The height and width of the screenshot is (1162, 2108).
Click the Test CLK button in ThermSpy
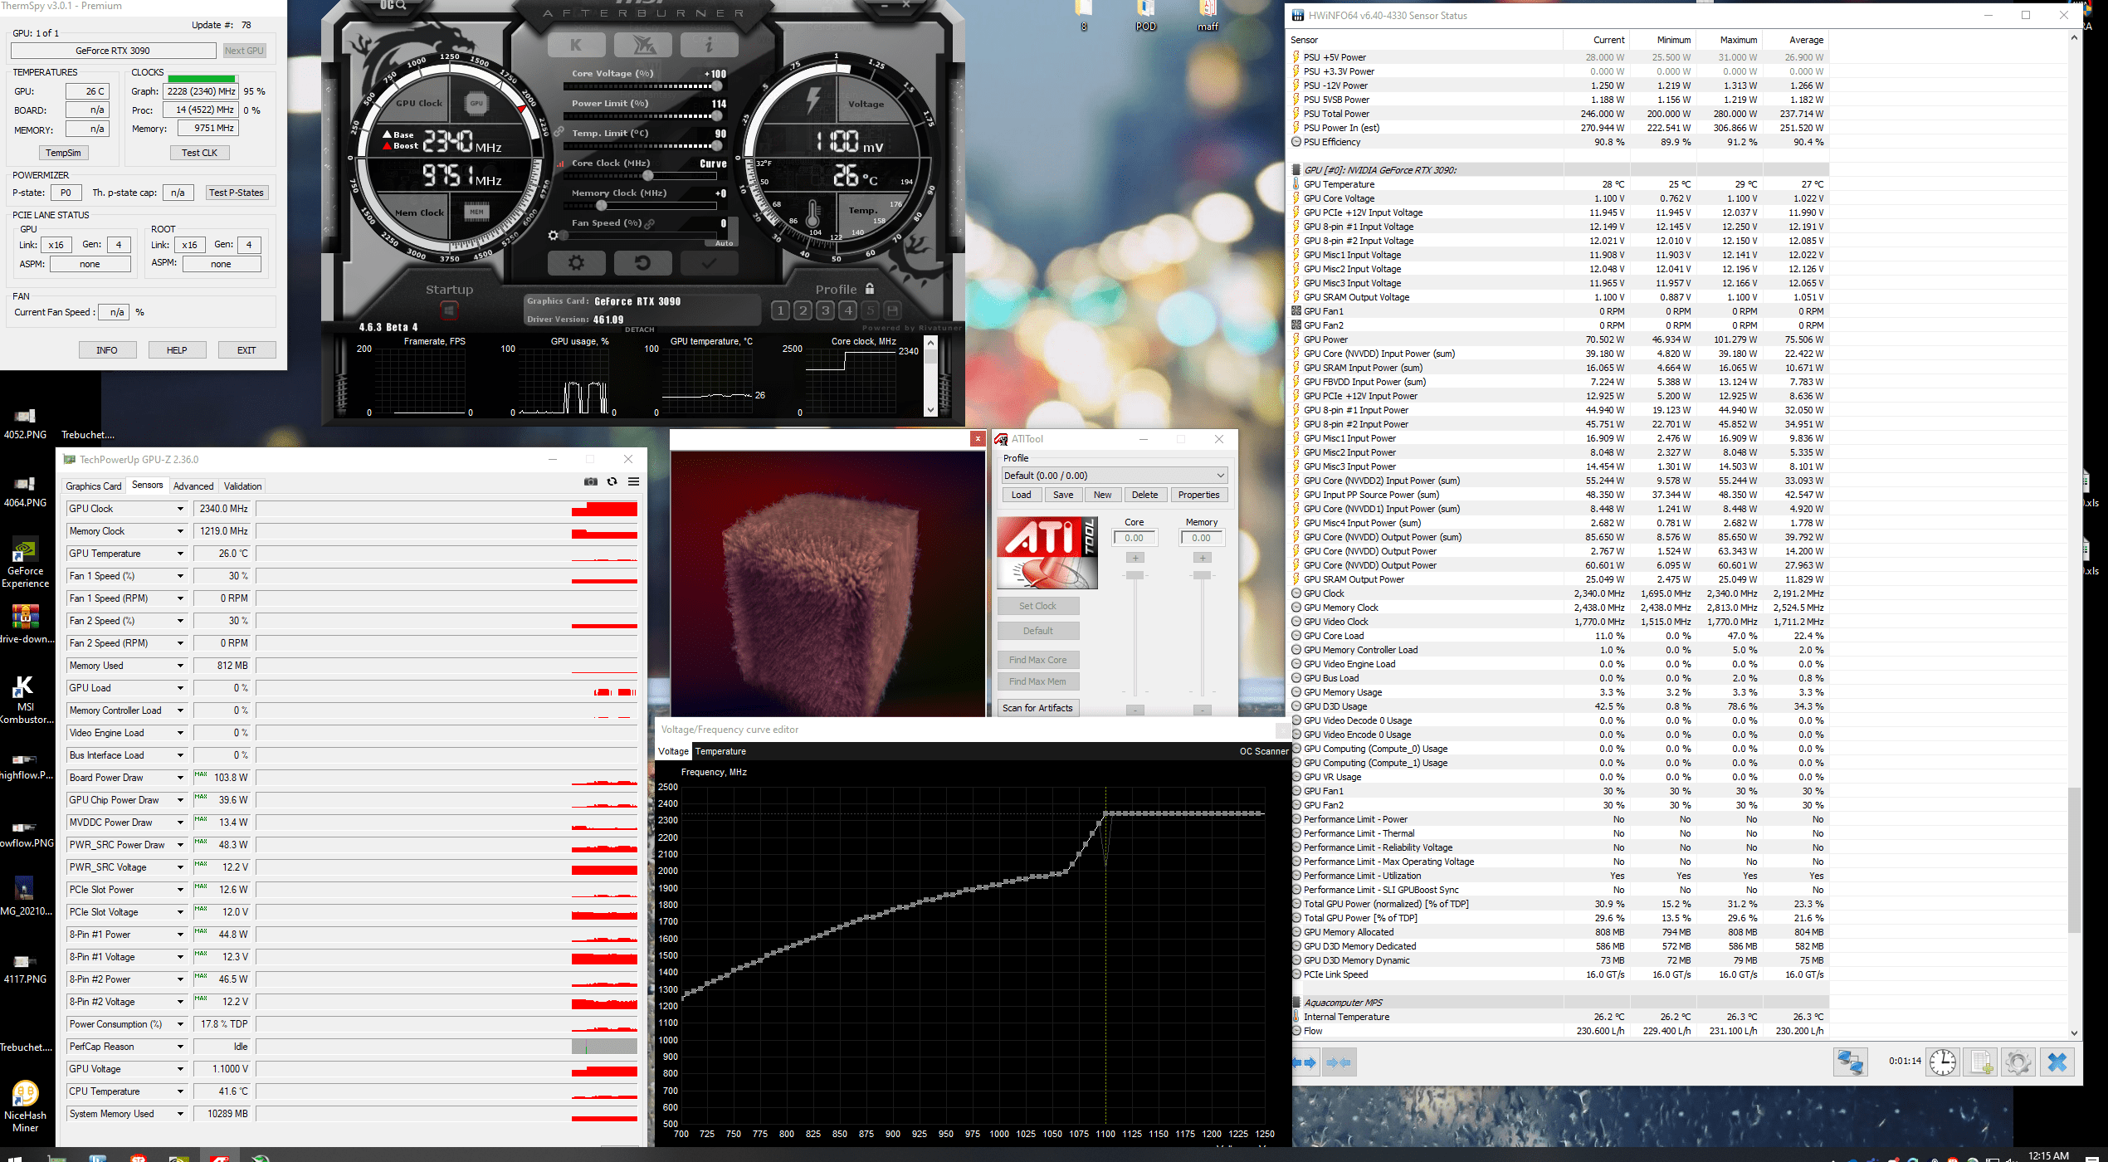[x=199, y=153]
